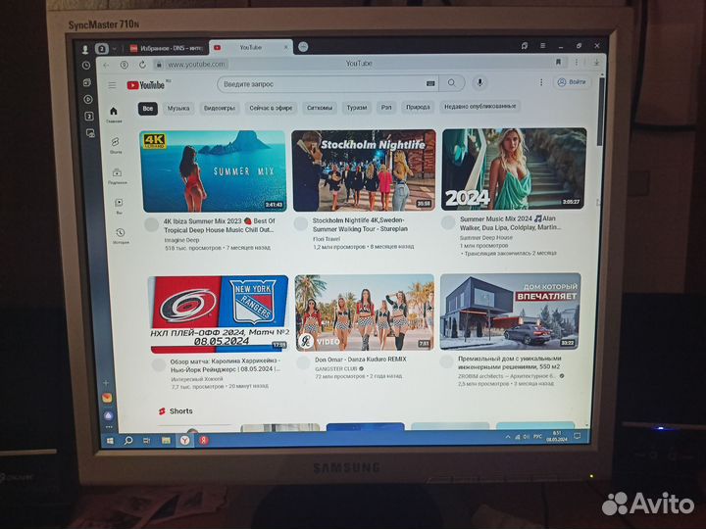This screenshot has width=706, height=529.
Task: Open the Summer Music Mix 2024 thumbnail
Action: 514,168
